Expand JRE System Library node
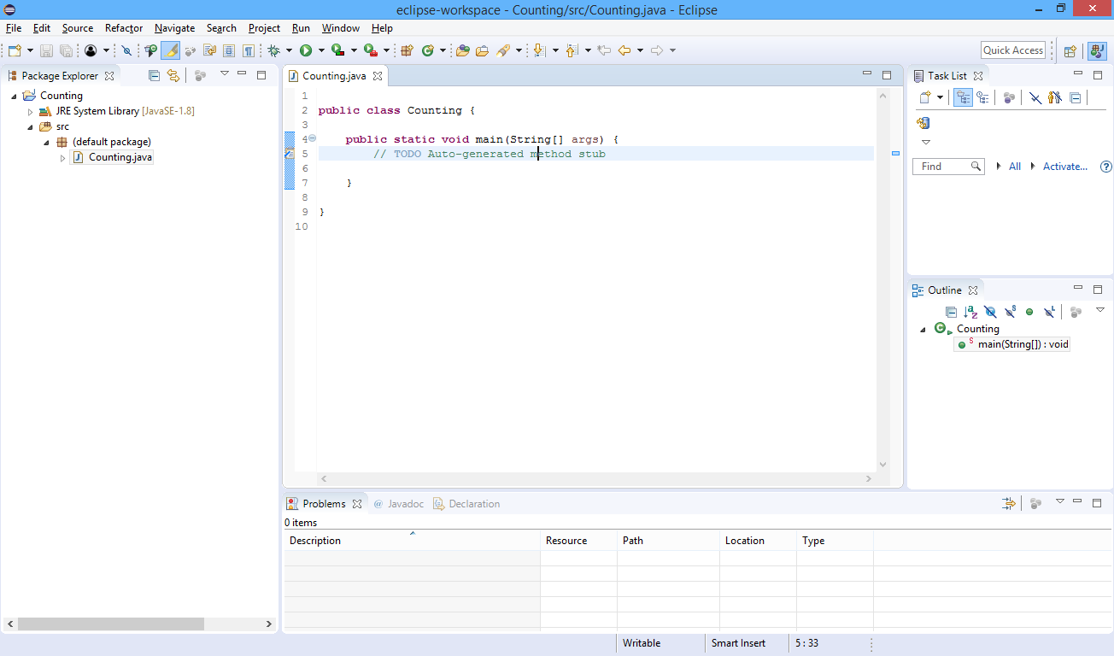This screenshot has width=1114, height=656. click(x=30, y=112)
